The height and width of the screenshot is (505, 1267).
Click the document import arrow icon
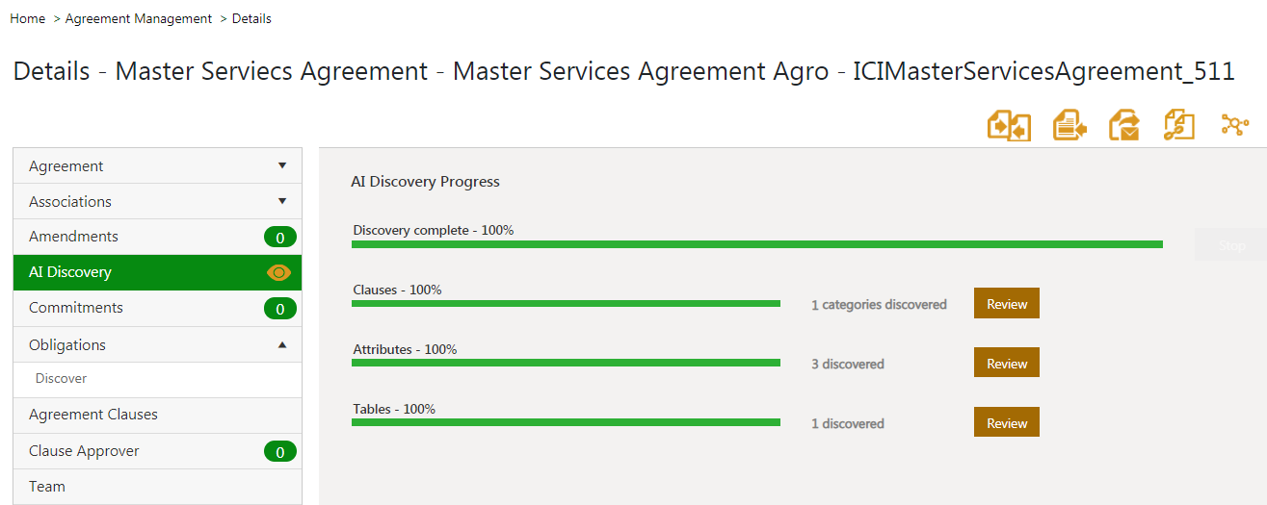pyautogui.click(x=1069, y=126)
